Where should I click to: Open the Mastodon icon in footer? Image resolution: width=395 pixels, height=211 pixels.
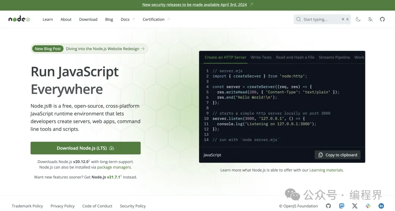342,206
